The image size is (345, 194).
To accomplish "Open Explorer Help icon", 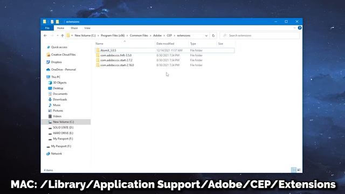I will pos(300,28).
